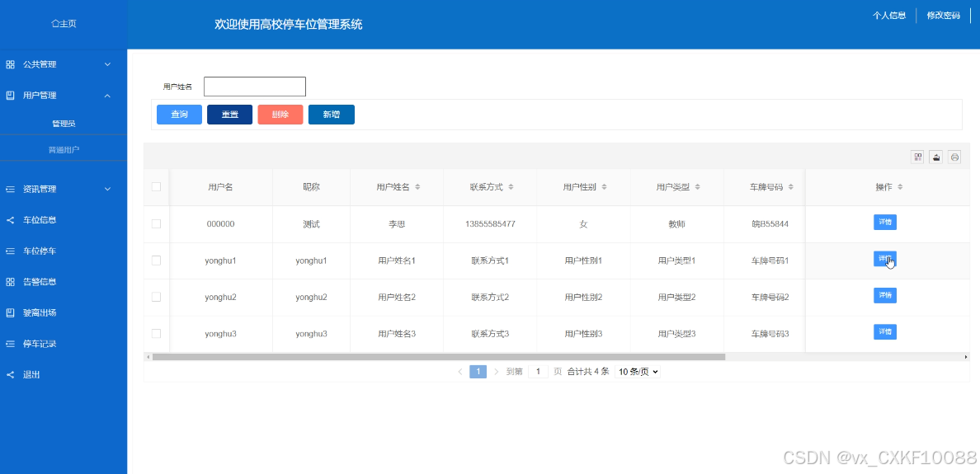Click the export icon in table toolbar
980x474 pixels.
935,157
